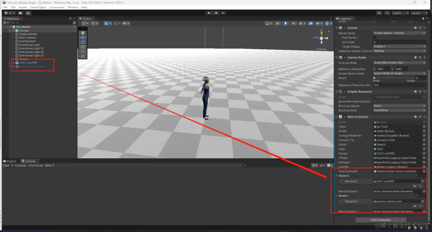Expand Ch07_nonPBR in Hierarchy

14,63
